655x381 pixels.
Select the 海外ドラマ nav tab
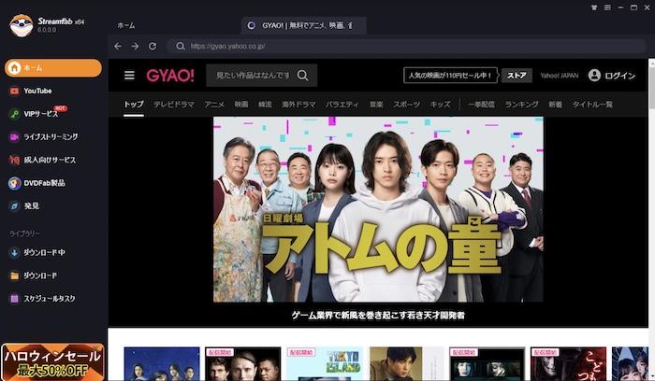point(298,105)
